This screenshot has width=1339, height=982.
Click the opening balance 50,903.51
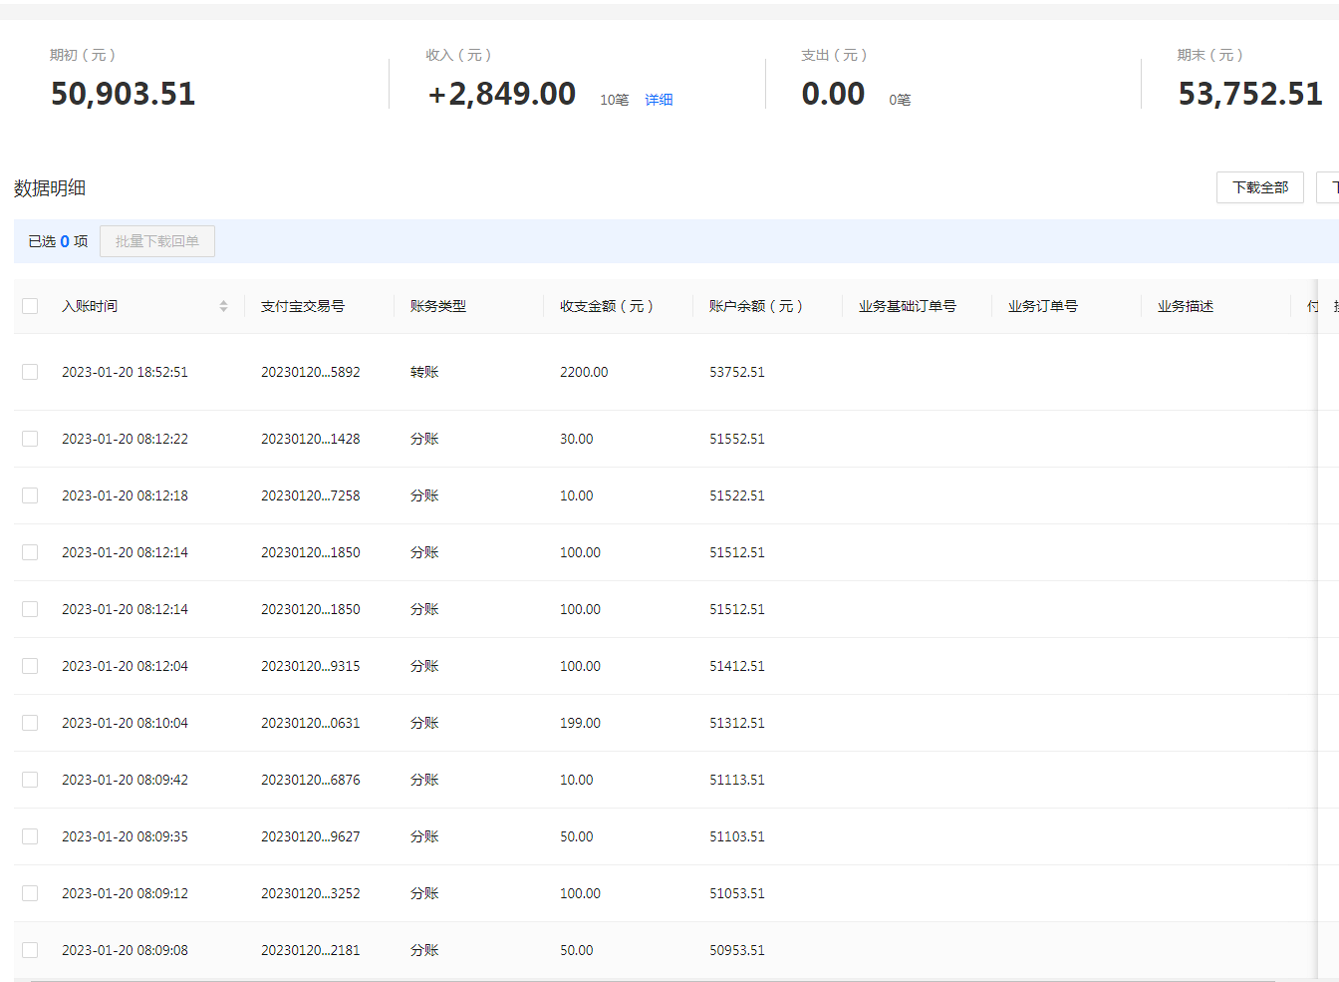[x=123, y=94]
